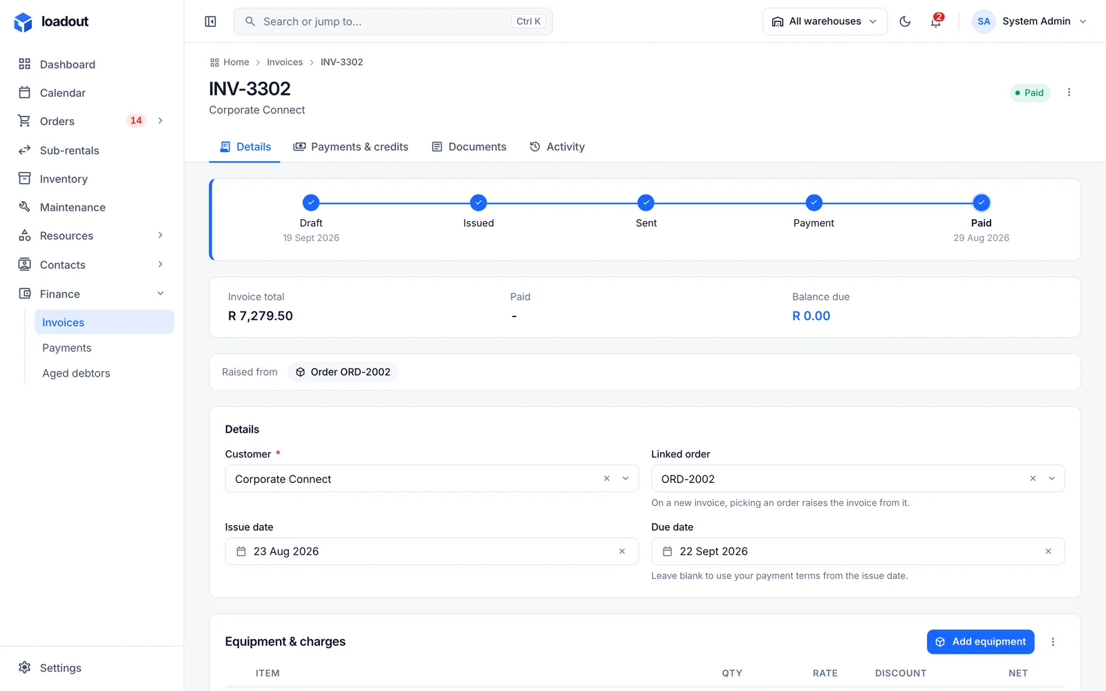Click the Issue date input field
The image size is (1106, 691).
click(431, 551)
